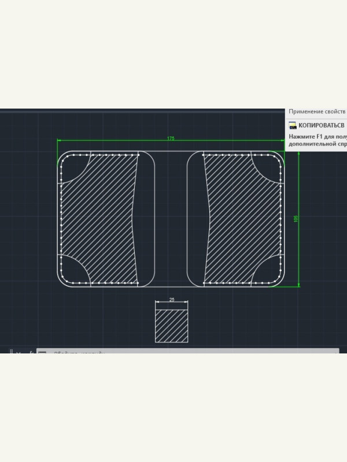Screen dimensions: 347x462
Task: Close the command line with X button
Action: pyautogui.click(x=19, y=352)
